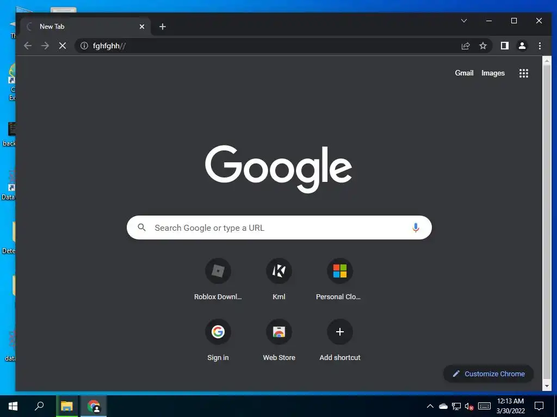The width and height of the screenshot is (557, 417).
Task: Open the tab search dropdown arrow
Action: click(464, 21)
